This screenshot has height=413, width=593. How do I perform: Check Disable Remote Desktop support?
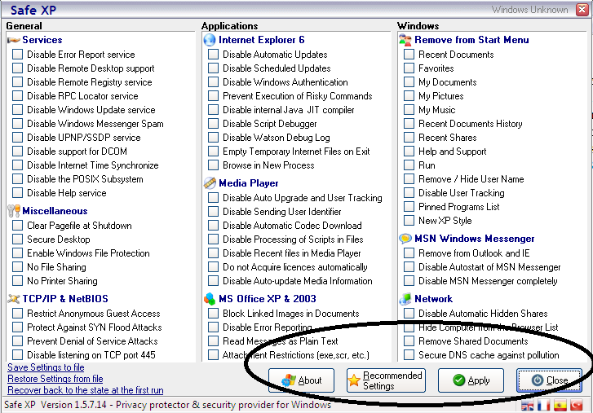click(17, 68)
